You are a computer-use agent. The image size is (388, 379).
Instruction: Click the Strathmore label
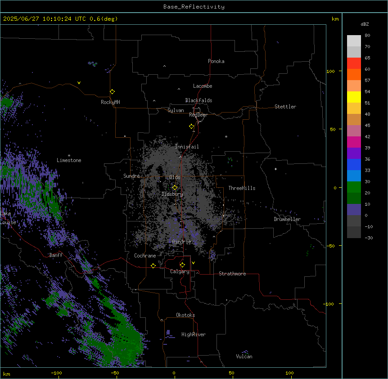(x=232, y=274)
